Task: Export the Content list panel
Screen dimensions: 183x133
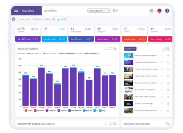Action: pyautogui.click(x=164, y=49)
